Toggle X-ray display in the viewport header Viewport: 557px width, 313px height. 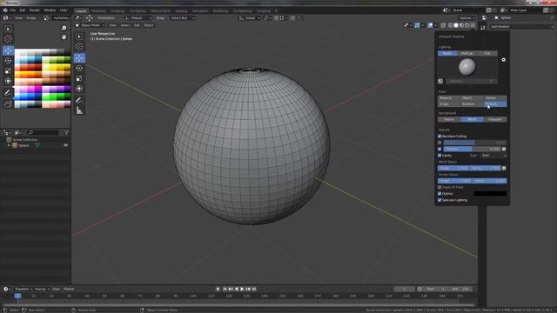(443, 25)
